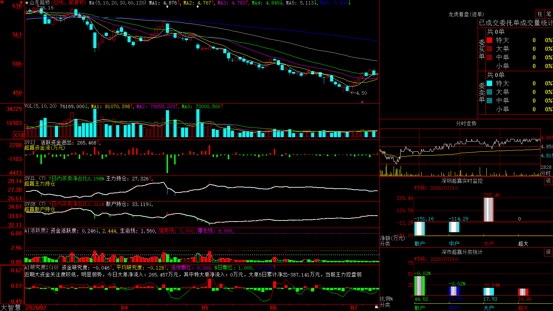The image size is (553, 311).
Task: Click the MA4: 4.849 value
Action: click(267, 3)
